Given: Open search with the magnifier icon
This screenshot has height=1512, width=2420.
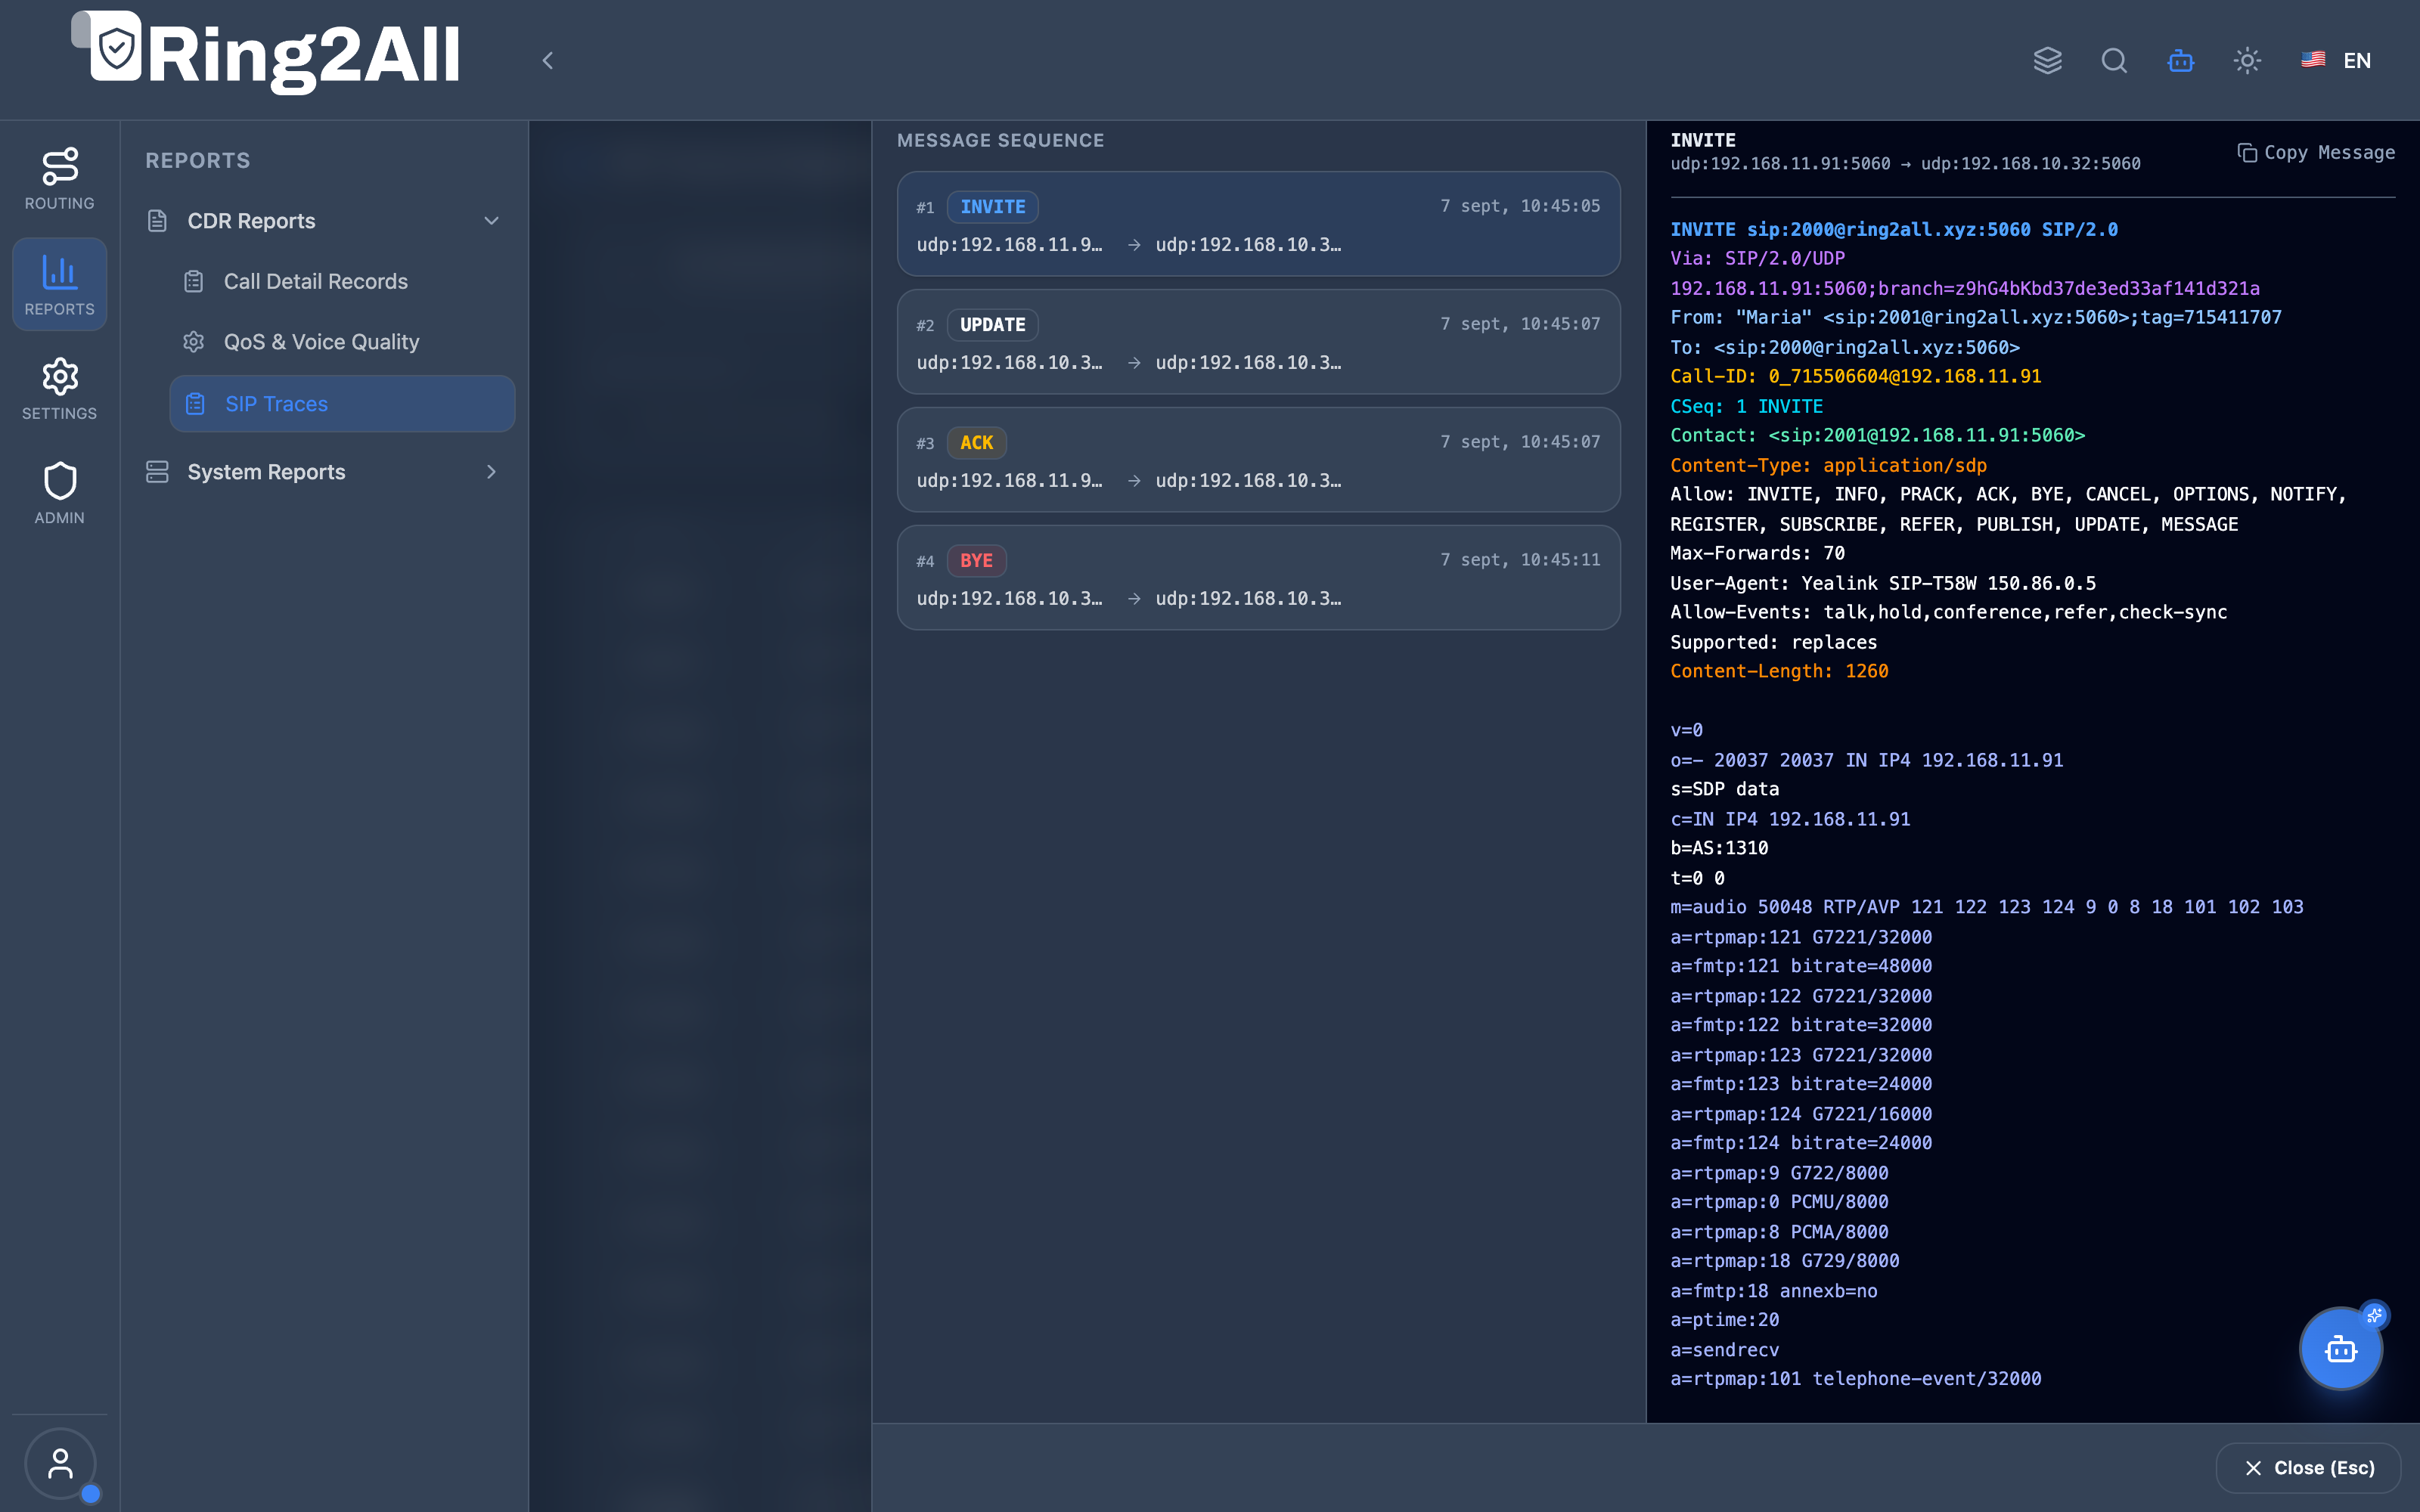Looking at the screenshot, I should point(2114,61).
